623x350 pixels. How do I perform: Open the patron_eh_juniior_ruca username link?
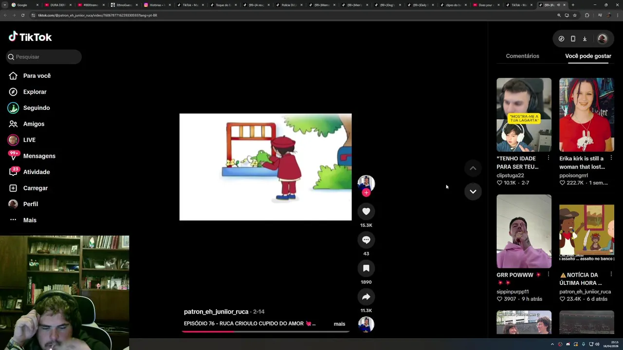[x=216, y=312]
